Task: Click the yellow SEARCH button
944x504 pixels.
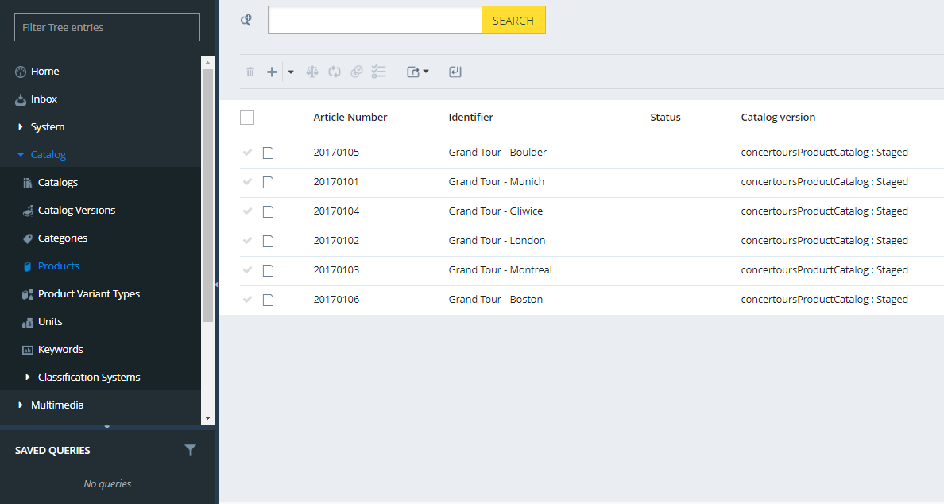Action: click(513, 20)
